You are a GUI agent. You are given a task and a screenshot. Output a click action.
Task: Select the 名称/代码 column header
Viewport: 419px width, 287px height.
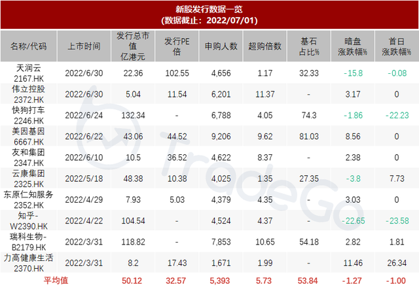29,46
